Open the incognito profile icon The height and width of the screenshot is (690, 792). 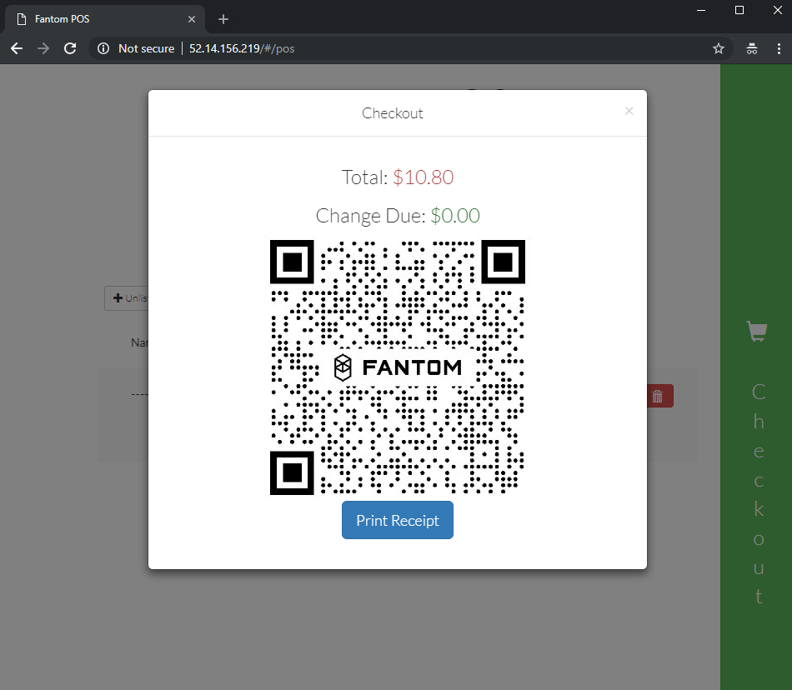(752, 48)
